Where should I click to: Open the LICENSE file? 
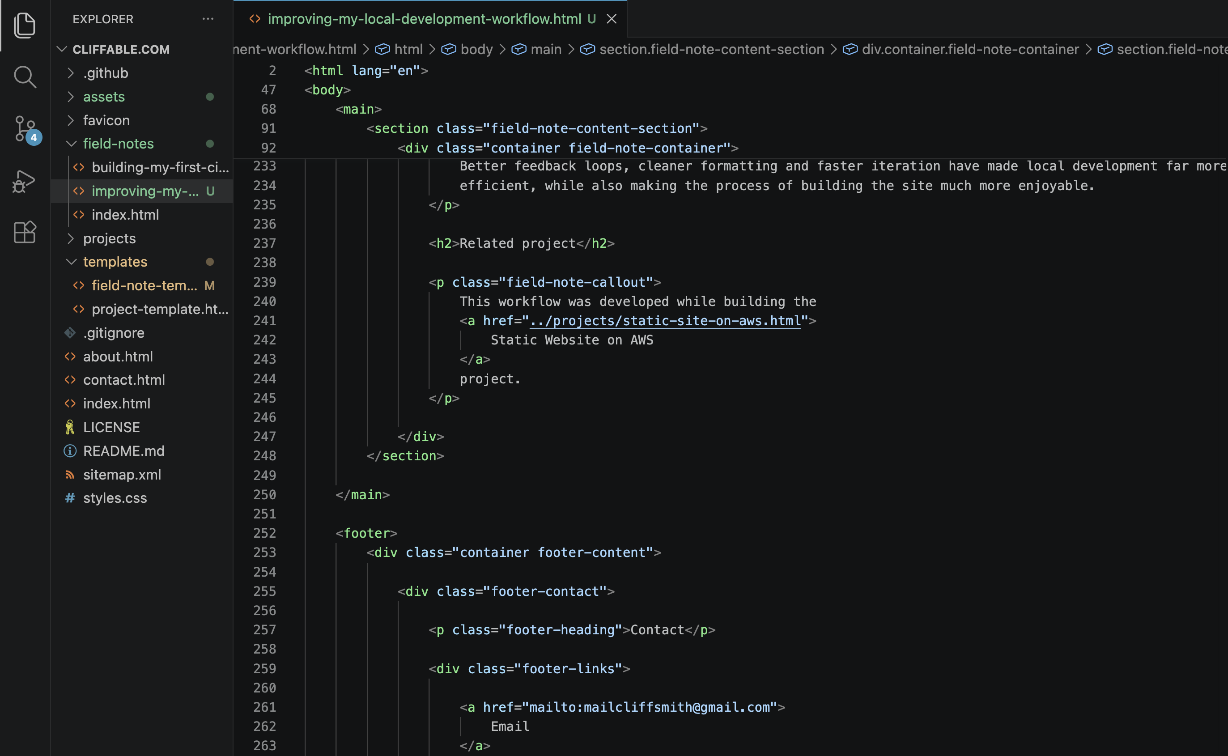(142, 428)
